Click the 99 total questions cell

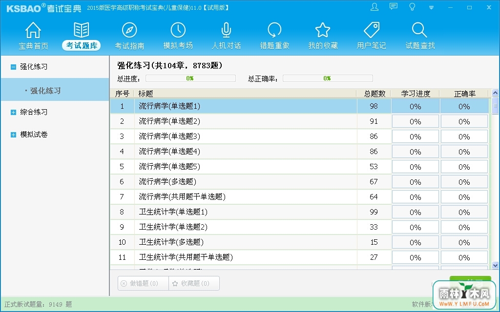tap(374, 212)
